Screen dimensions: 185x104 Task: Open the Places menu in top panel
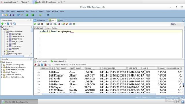tap(25, 2)
